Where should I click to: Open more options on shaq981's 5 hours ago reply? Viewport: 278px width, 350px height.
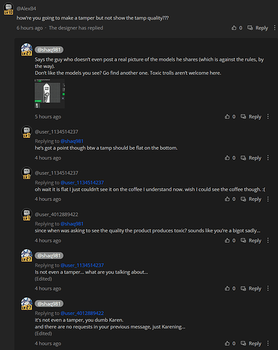tap(268, 117)
